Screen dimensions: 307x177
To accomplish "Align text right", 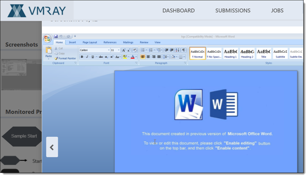I will click(154, 57).
